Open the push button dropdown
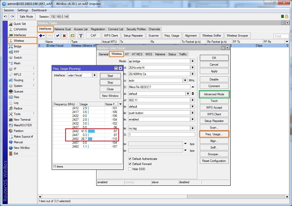The image size is (292, 206). coord(192,113)
